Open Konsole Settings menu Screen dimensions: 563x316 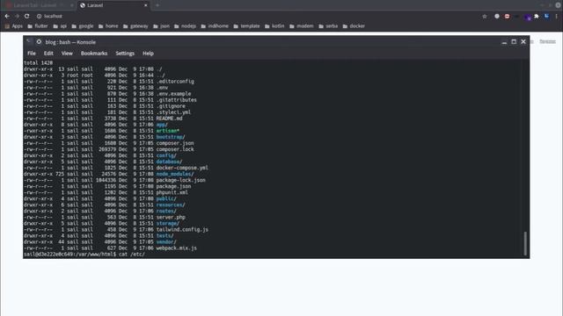(x=125, y=54)
